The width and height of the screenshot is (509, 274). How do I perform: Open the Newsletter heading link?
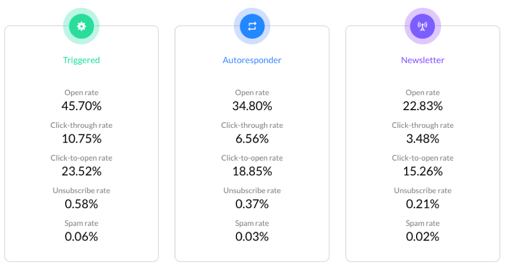[422, 60]
